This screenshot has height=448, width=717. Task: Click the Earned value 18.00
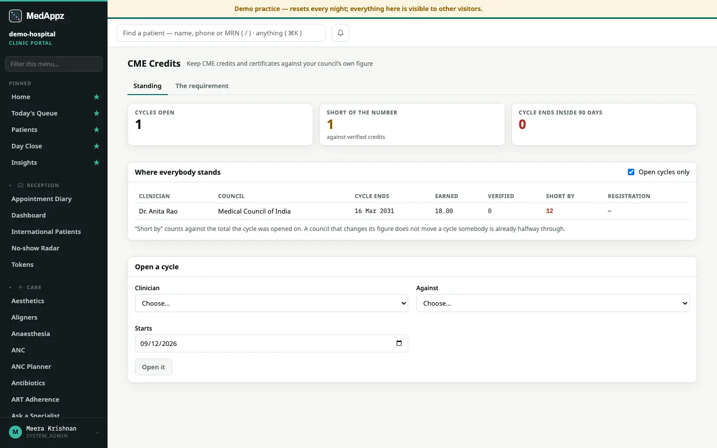pos(444,211)
